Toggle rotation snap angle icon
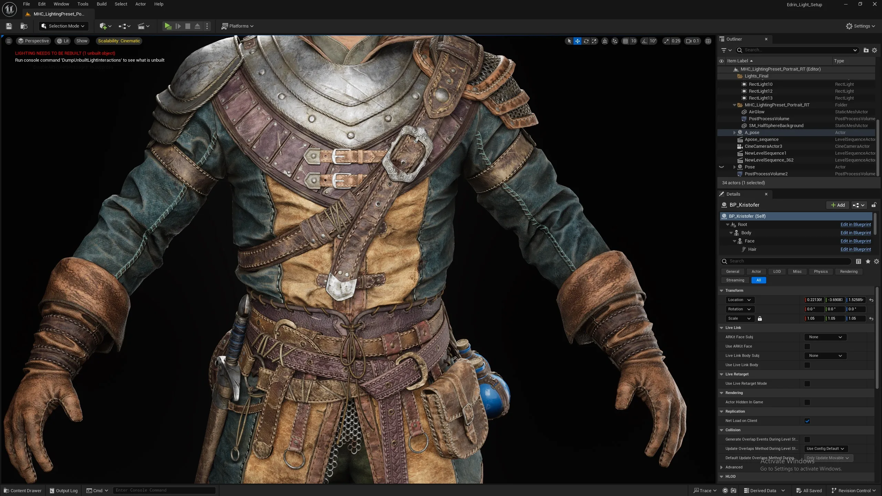The width and height of the screenshot is (882, 496). coord(644,41)
